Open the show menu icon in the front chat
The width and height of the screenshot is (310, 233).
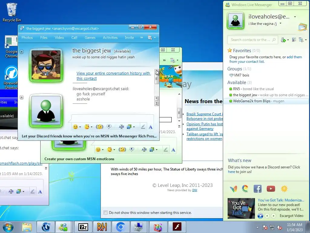(x=152, y=37)
